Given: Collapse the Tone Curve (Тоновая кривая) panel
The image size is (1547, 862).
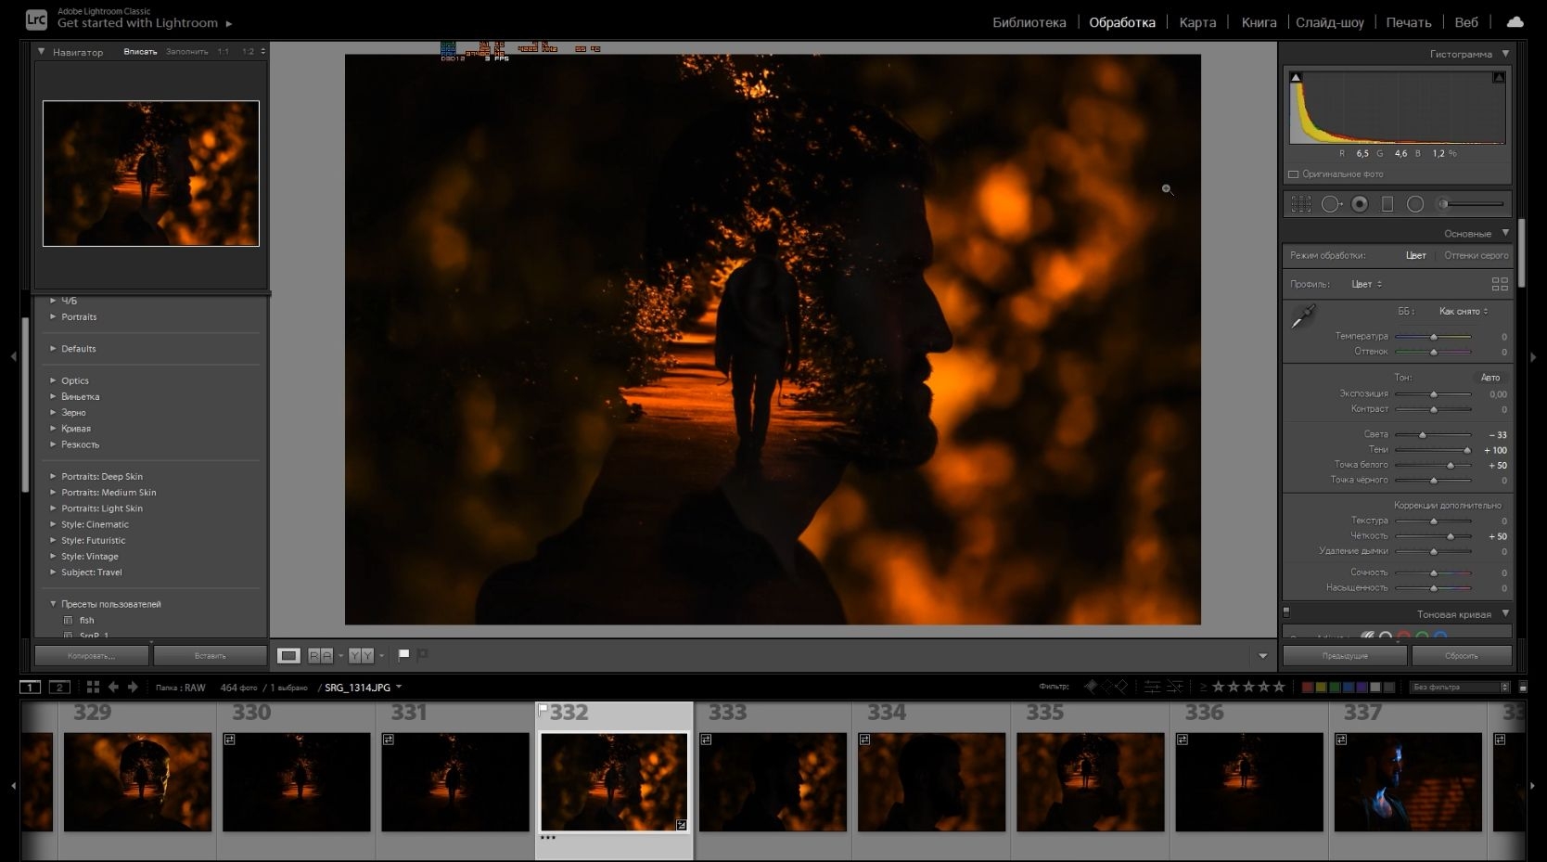Looking at the screenshot, I should [x=1505, y=613].
